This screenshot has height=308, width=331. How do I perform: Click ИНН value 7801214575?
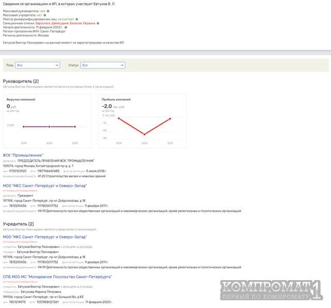click(17, 302)
